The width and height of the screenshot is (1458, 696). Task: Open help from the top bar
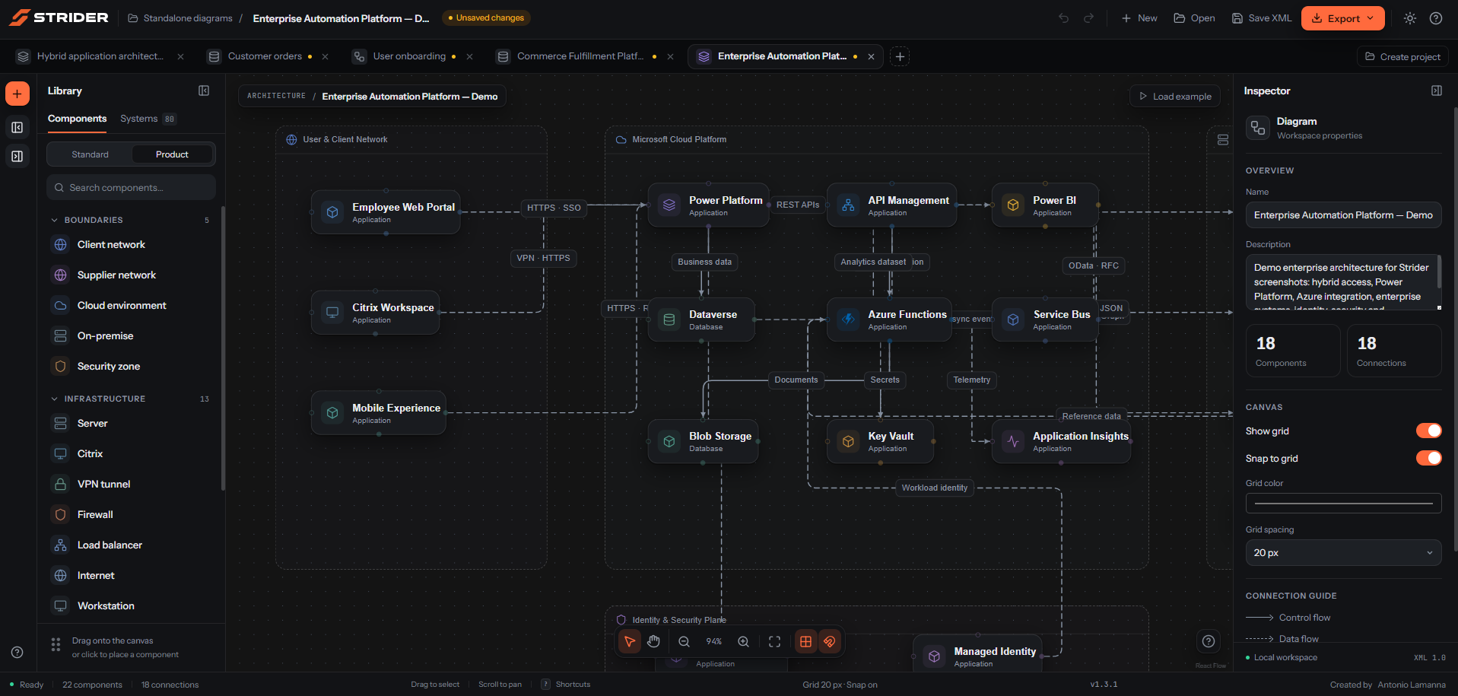1436,18
